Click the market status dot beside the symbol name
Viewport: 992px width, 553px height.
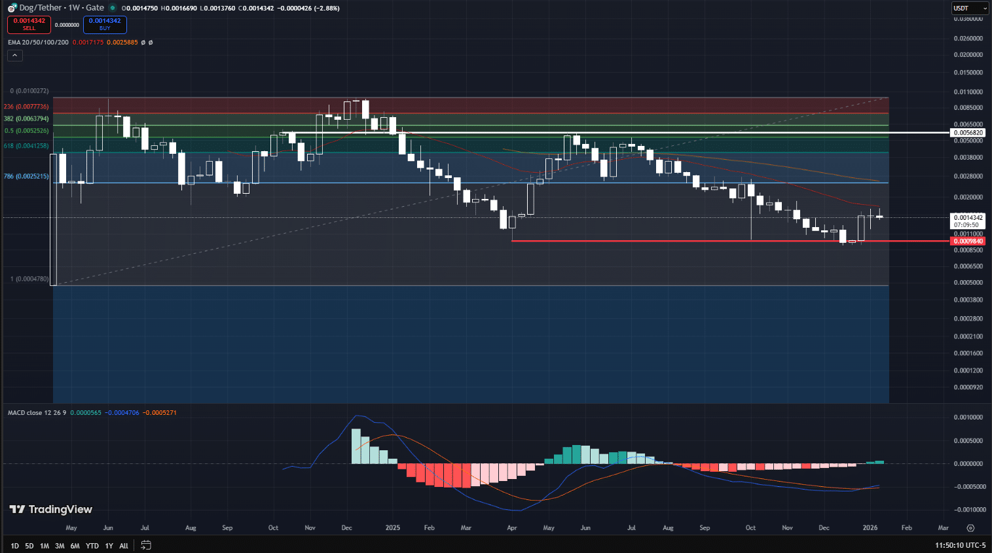tap(113, 8)
